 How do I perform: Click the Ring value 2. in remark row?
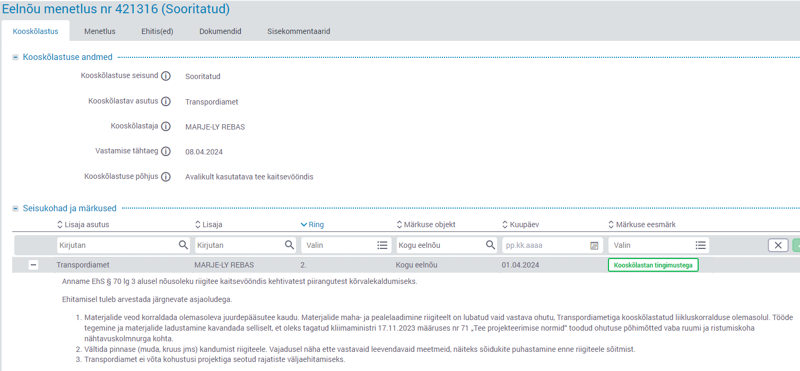(303, 265)
